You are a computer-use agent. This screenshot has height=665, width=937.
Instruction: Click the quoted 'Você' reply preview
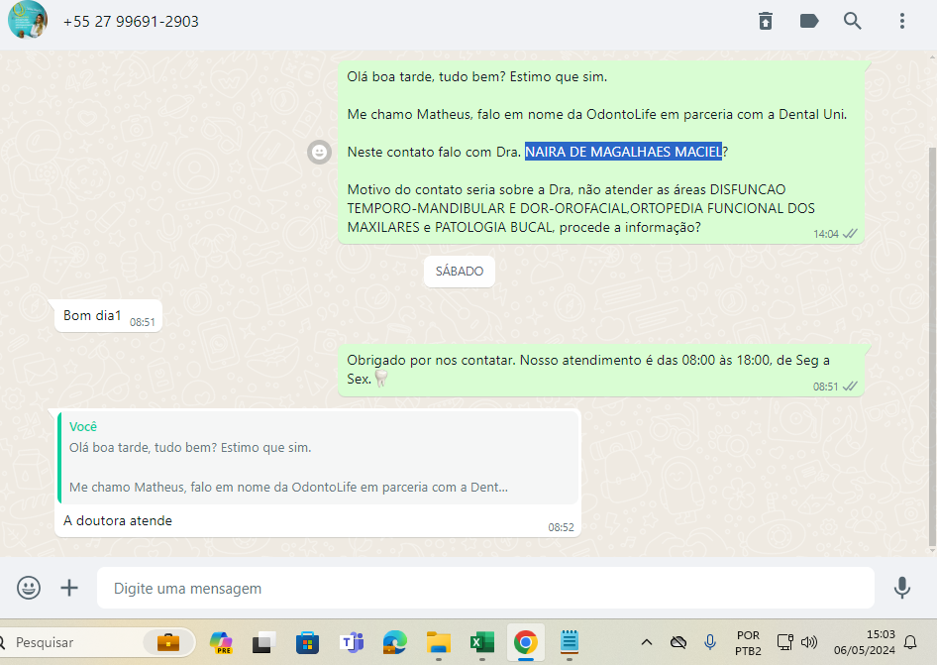coord(318,457)
